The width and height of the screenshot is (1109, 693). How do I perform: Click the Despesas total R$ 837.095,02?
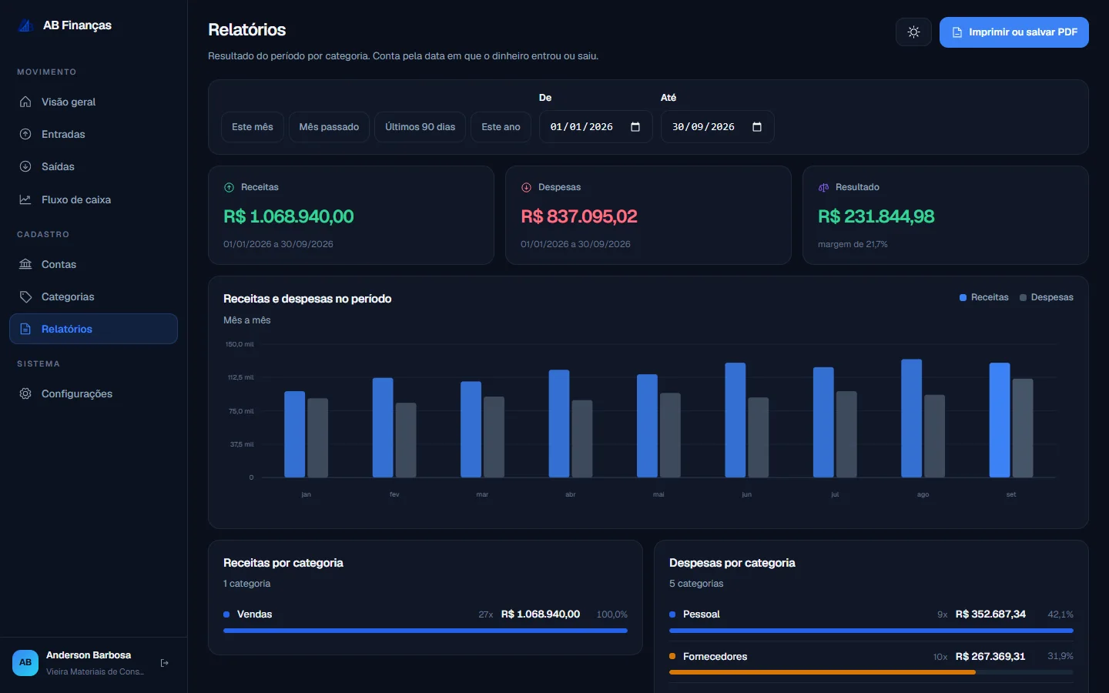(x=579, y=216)
